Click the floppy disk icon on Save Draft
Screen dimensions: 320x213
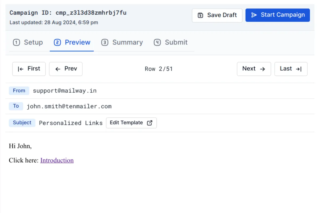click(x=201, y=15)
